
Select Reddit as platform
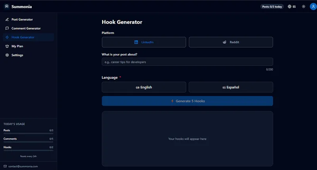pos(231,42)
